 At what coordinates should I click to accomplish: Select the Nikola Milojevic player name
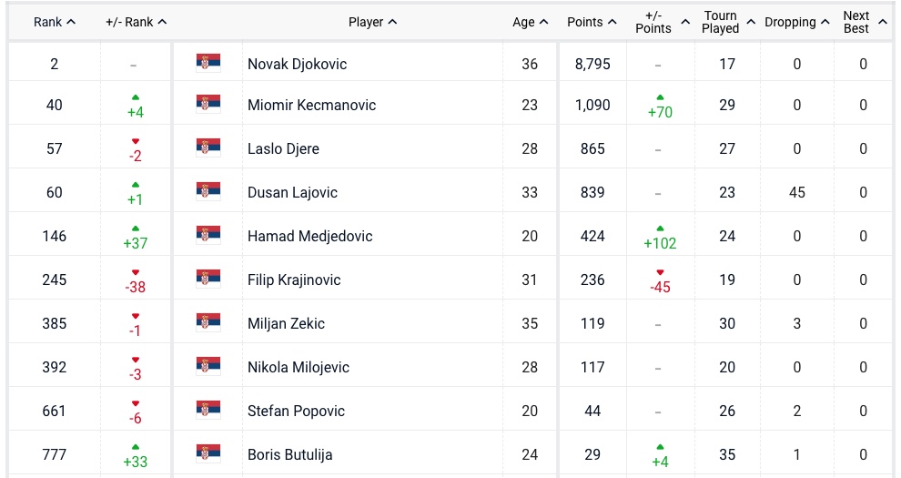pos(298,367)
